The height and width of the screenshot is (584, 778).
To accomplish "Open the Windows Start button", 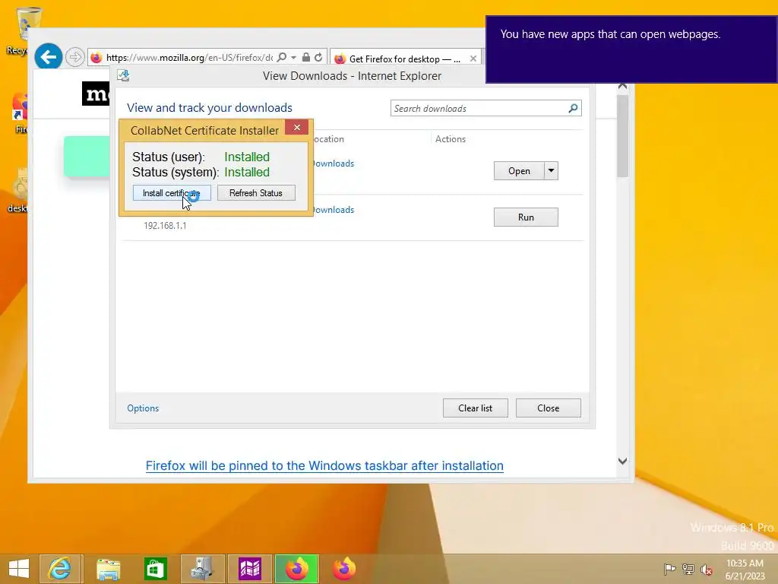I will [19, 569].
